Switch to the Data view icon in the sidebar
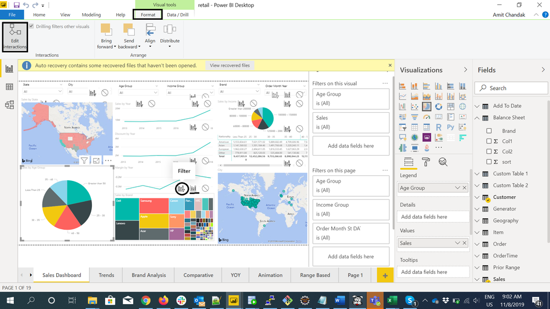 click(9, 87)
